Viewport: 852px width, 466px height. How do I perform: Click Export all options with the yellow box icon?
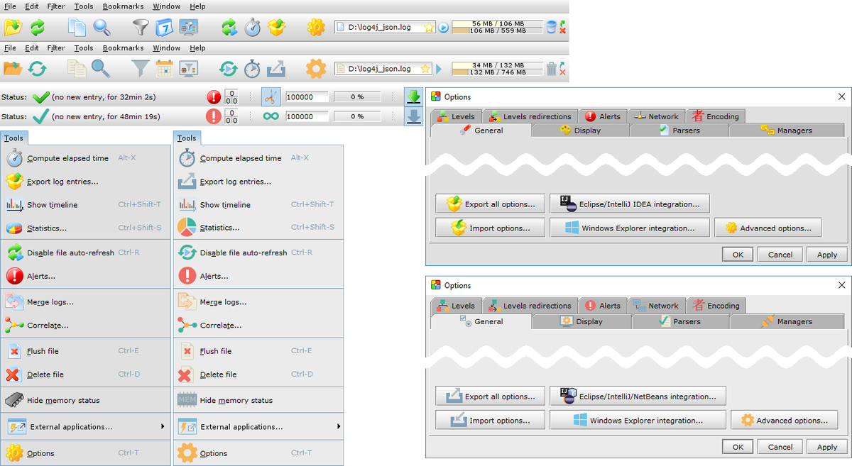point(491,204)
